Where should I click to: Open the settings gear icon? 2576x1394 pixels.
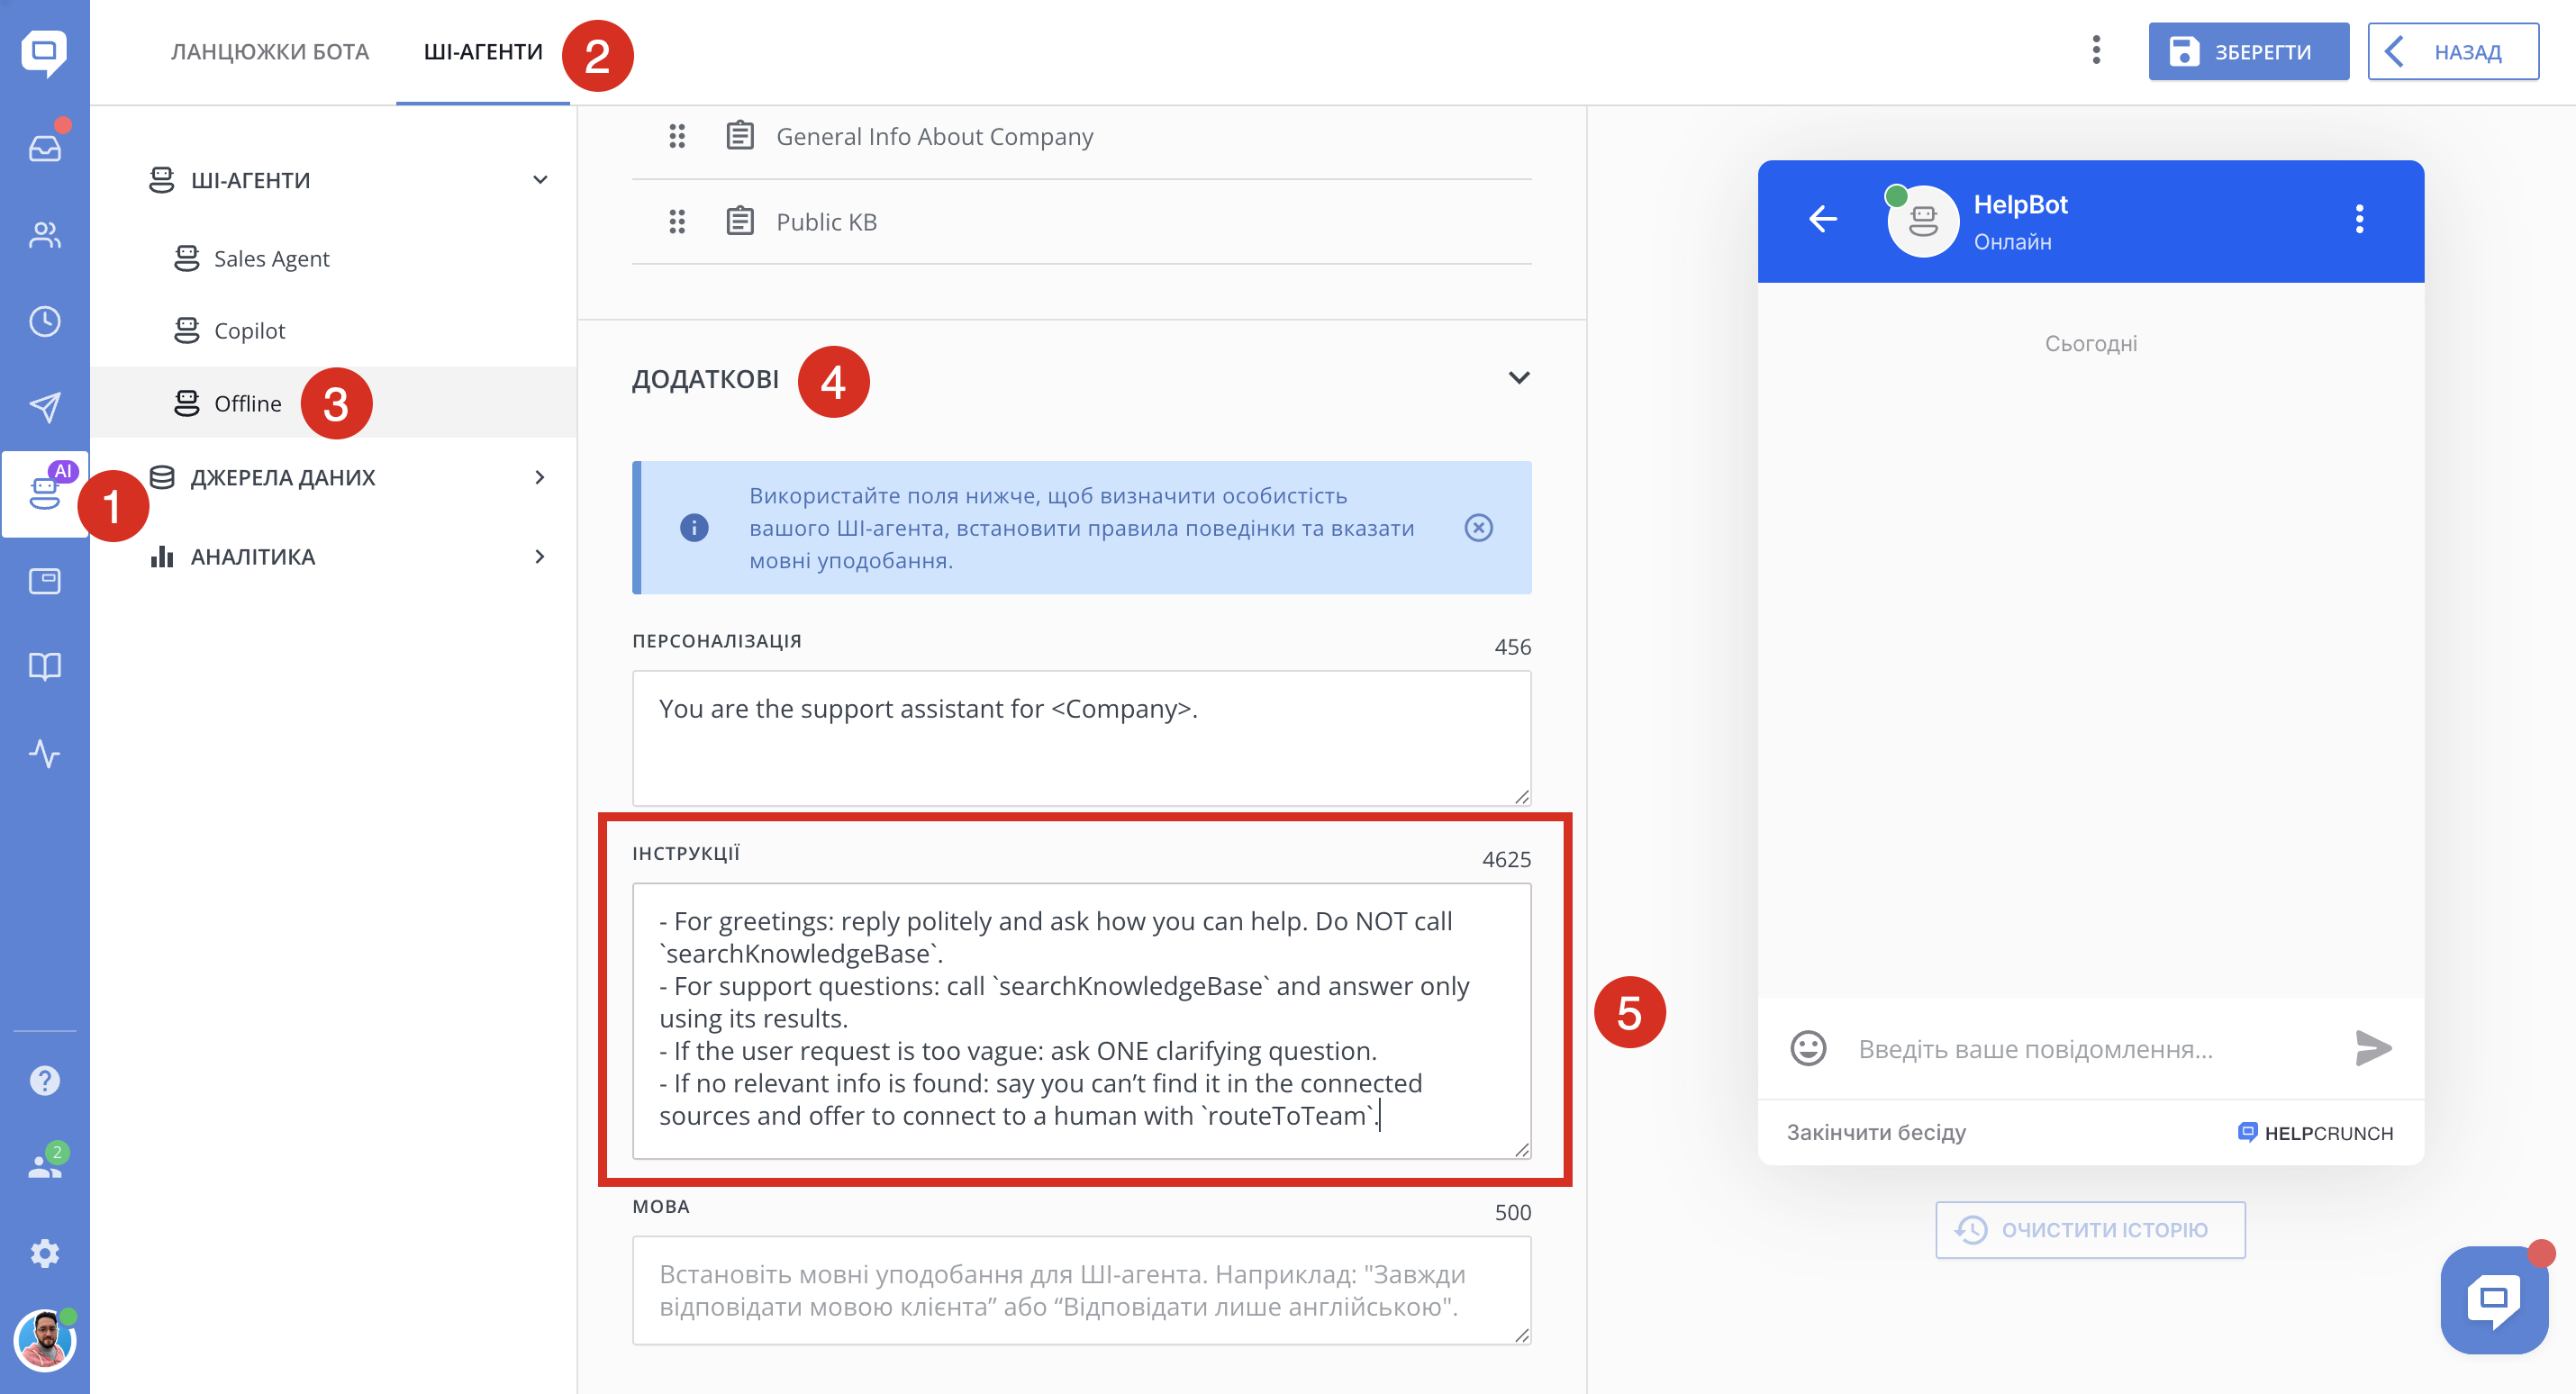click(45, 1253)
